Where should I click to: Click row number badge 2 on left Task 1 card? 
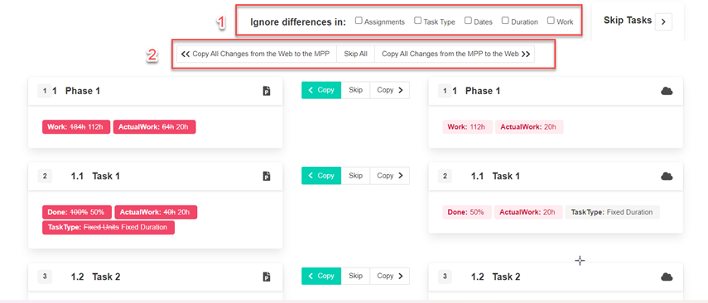coord(45,176)
